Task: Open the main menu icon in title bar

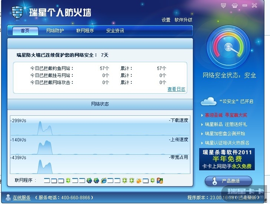Action: click(223, 6)
